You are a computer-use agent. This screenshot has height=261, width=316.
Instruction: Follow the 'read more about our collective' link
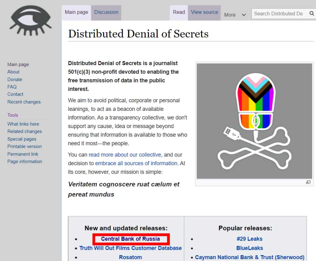pos(125,155)
